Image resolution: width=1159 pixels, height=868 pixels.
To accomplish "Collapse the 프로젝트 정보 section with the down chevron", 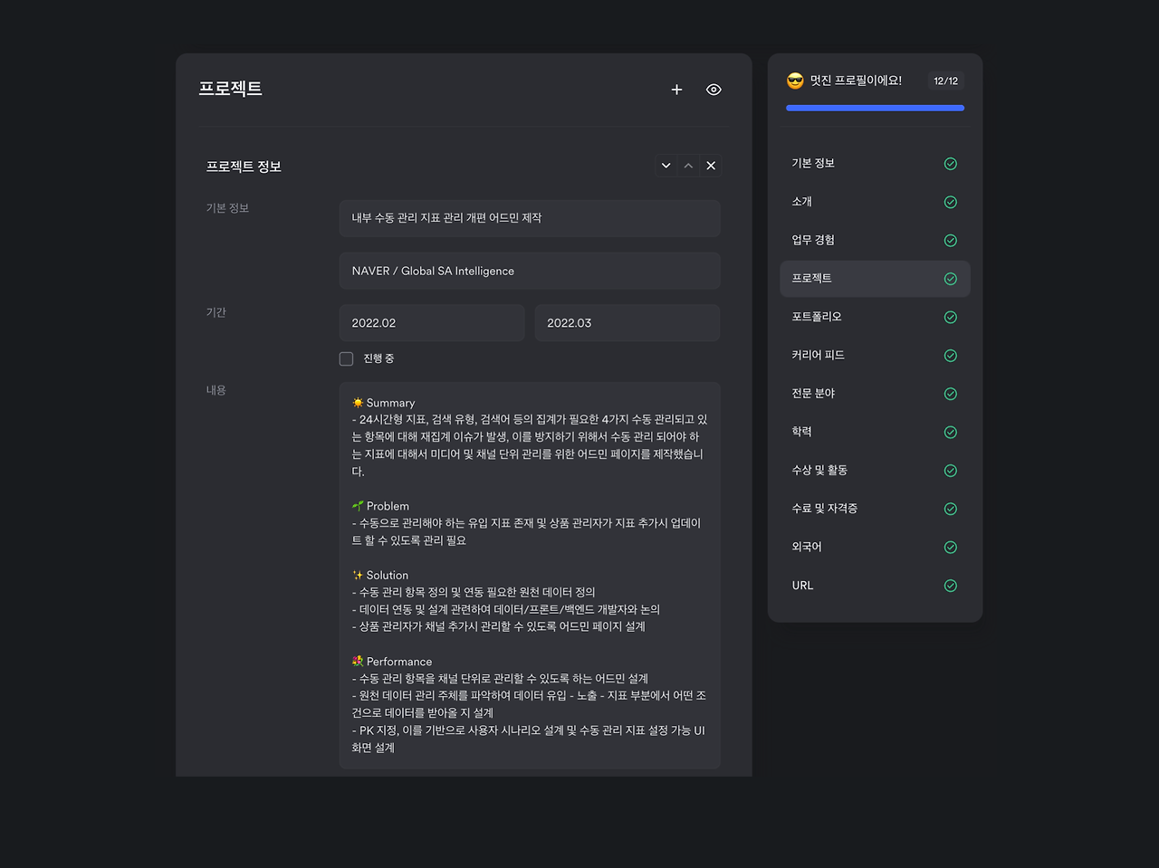I will coord(666,166).
